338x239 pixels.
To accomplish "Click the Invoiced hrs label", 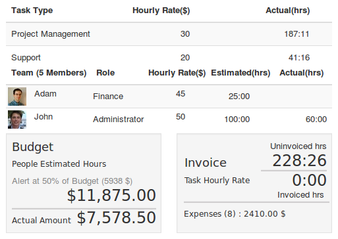I will coord(300,195).
